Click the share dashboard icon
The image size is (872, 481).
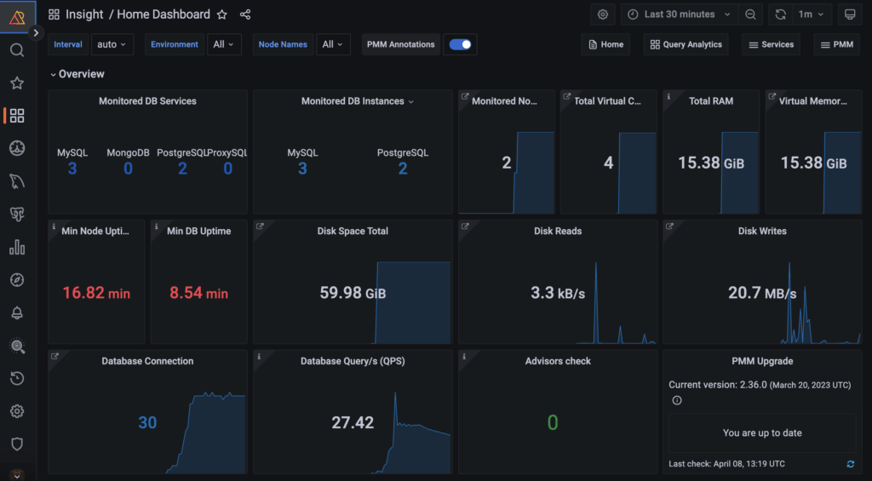(245, 14)
